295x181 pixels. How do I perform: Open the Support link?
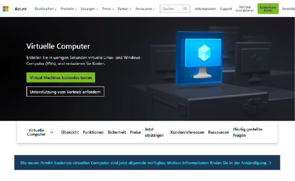pos(226,8)
